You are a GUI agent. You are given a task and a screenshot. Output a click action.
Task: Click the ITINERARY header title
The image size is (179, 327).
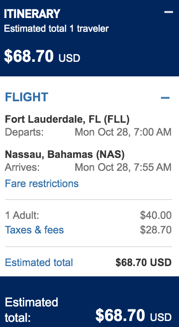(32, 14)
